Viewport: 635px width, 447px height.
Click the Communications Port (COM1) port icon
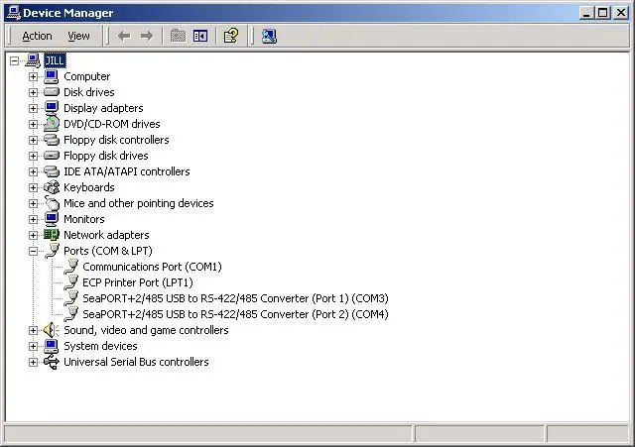[x=71, y=267]
